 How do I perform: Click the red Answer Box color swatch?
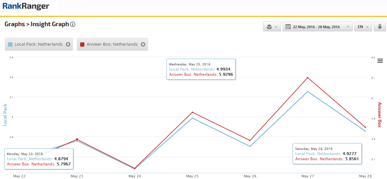coord(82,44)
